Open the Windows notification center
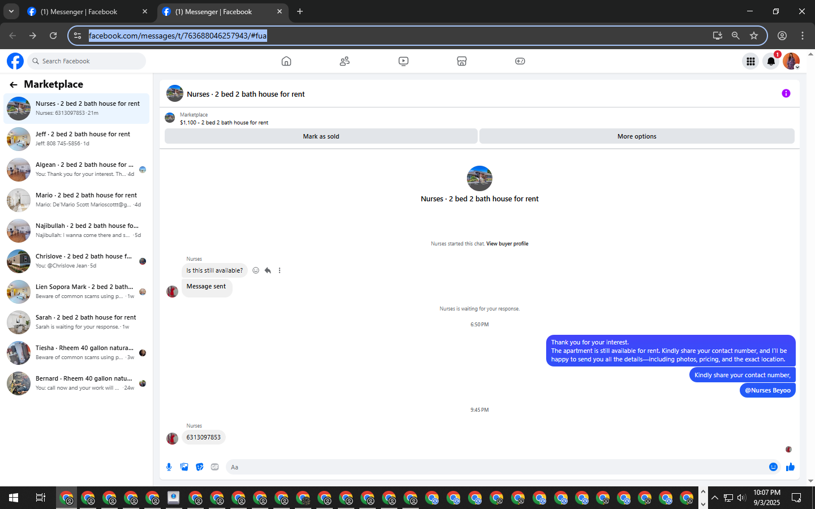The height and width of the screenshot is (509, 815). [x=796, y=498]
